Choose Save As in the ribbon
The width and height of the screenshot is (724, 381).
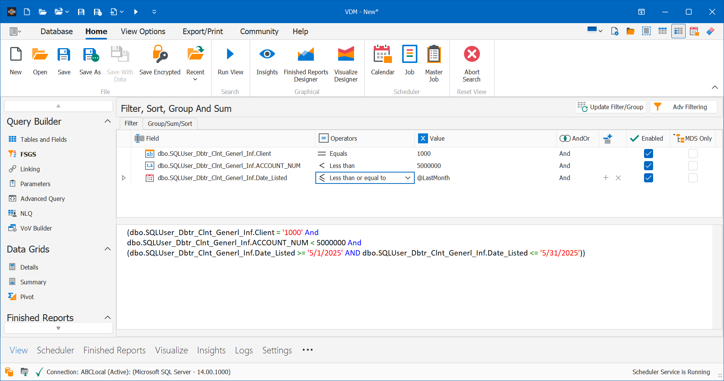pyautogui.click(x=90, y=61)
